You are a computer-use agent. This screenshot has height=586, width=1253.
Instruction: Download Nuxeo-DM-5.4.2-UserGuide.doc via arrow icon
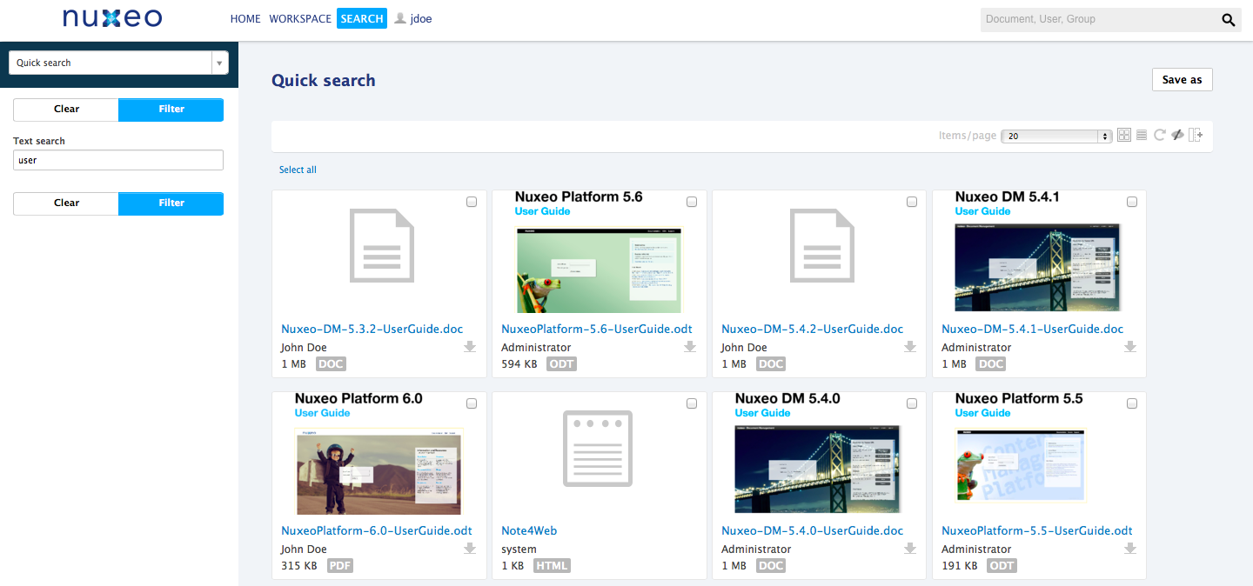[910, 347]
